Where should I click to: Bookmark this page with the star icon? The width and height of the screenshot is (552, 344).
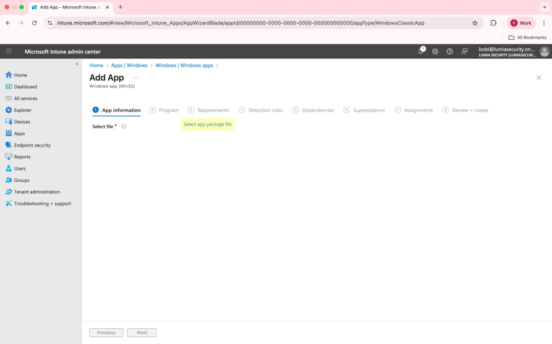coord(475,23)
